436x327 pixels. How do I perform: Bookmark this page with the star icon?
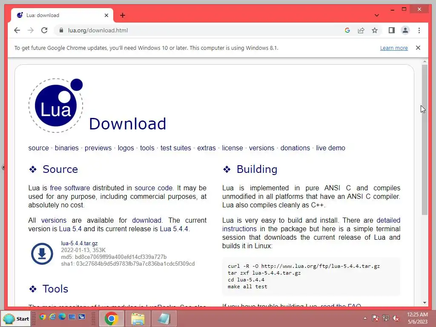click(375, 30)
